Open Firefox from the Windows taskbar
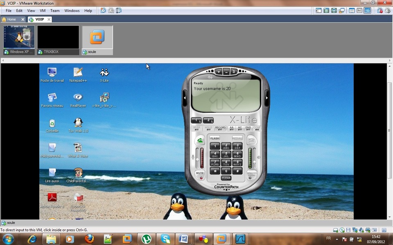Viewport: 393px width, 245px height. [x=90, y=239]
